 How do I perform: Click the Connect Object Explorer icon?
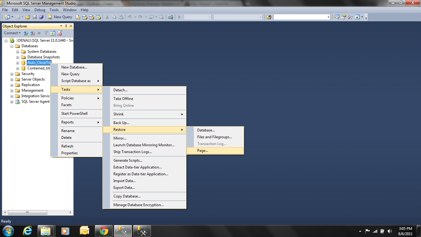pos(26,33)
